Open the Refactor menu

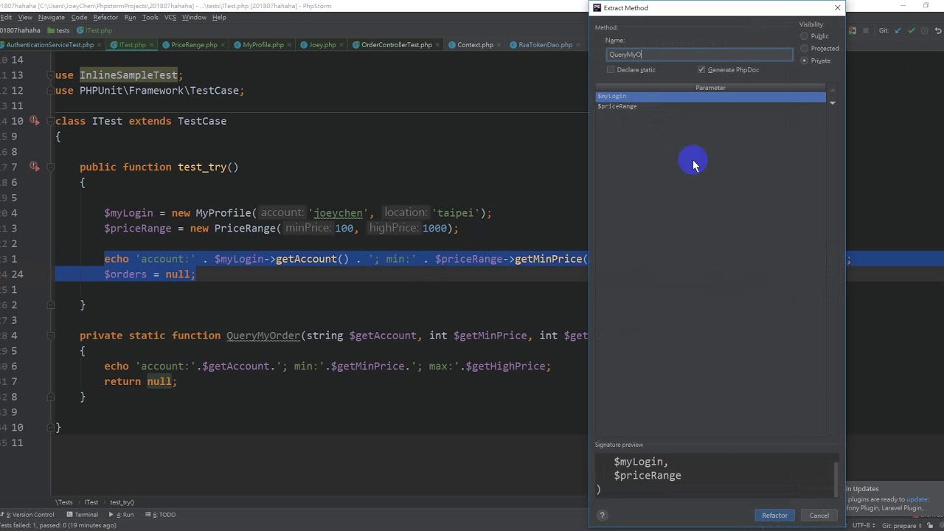(105, 17)
